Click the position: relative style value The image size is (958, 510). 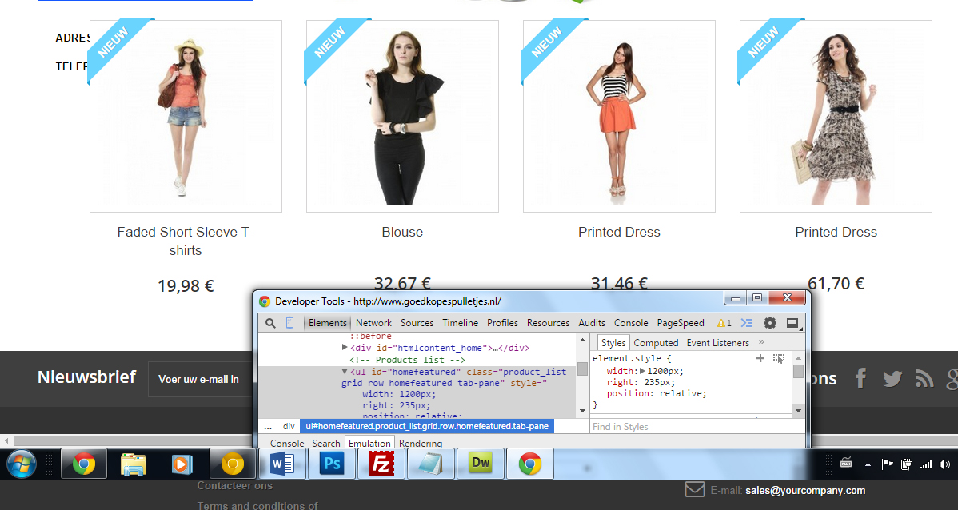pos(682,393)
